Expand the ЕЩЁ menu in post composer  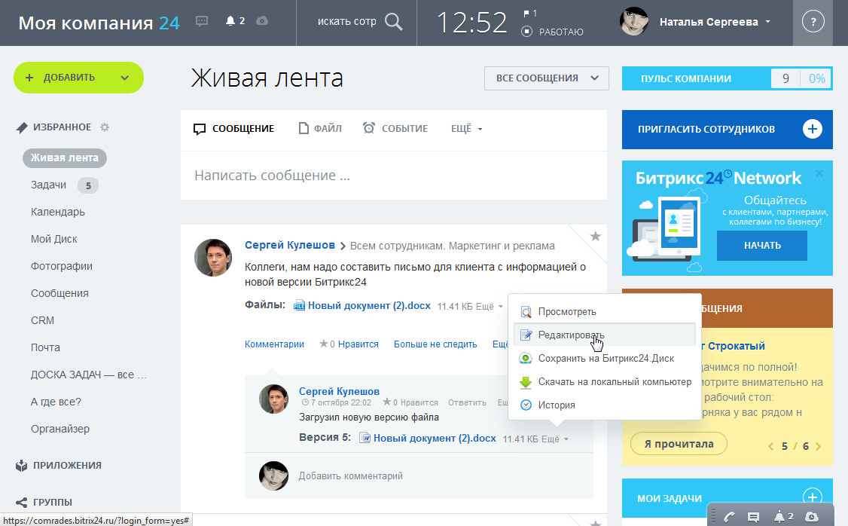(466, 129)
